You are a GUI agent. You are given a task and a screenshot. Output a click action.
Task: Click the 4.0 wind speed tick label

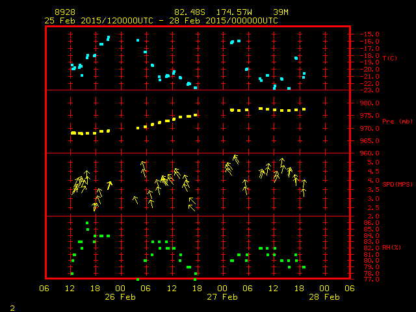pos(373,181)
